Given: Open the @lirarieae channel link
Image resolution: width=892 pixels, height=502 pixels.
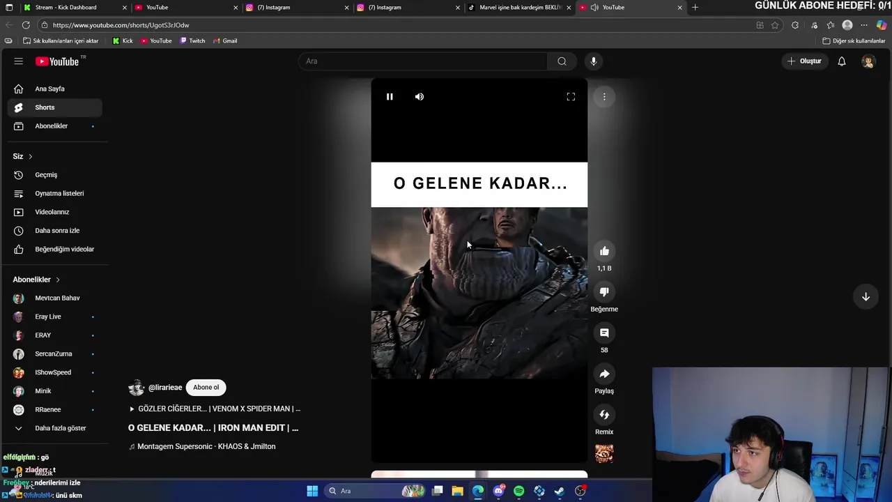Looking at the screenshot, I should [x=165, y=388].
